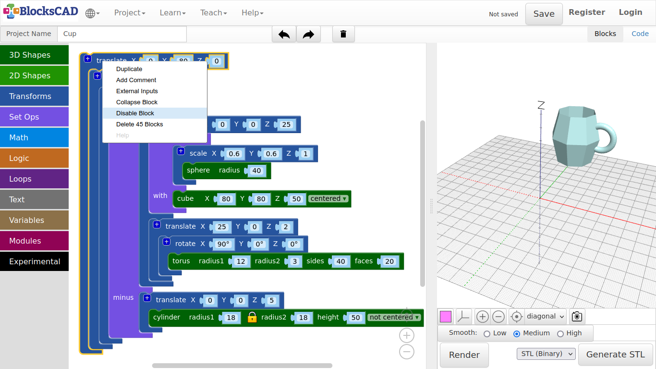The height and width of the screenshot is (369, 656).
Task: Switch to the Code tab
Action: pos(640,34)
